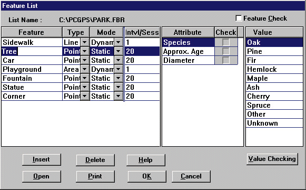Click the interval cell for Sidewalk
Screen dimensions: 306x190
(x=142, y=42)
